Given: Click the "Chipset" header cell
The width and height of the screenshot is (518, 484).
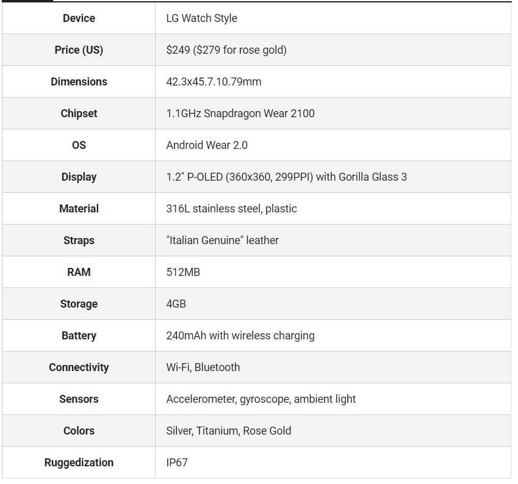Looking at the screenshot, I should (79, 114).
